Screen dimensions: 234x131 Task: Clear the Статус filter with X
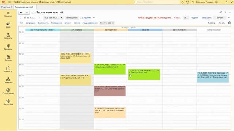point(113,23)
